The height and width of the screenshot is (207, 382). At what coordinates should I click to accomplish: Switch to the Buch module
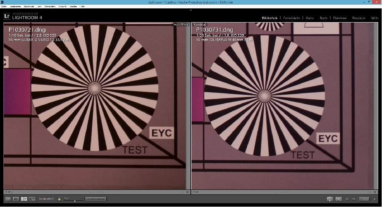pos(324,18)
